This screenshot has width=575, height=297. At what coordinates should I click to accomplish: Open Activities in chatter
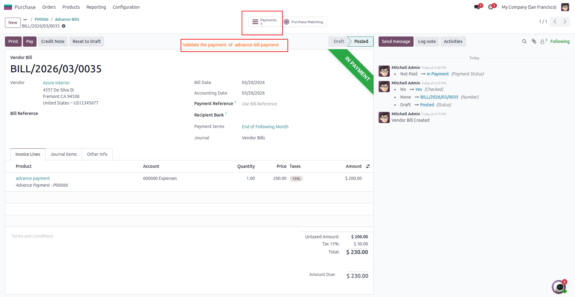453,41
